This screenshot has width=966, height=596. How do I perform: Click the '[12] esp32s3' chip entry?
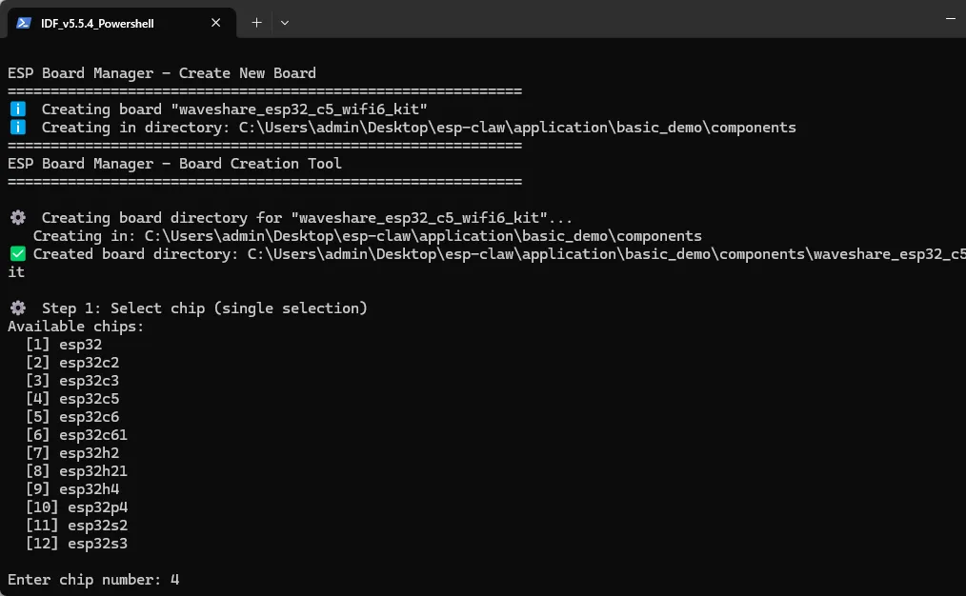[76, 544]
